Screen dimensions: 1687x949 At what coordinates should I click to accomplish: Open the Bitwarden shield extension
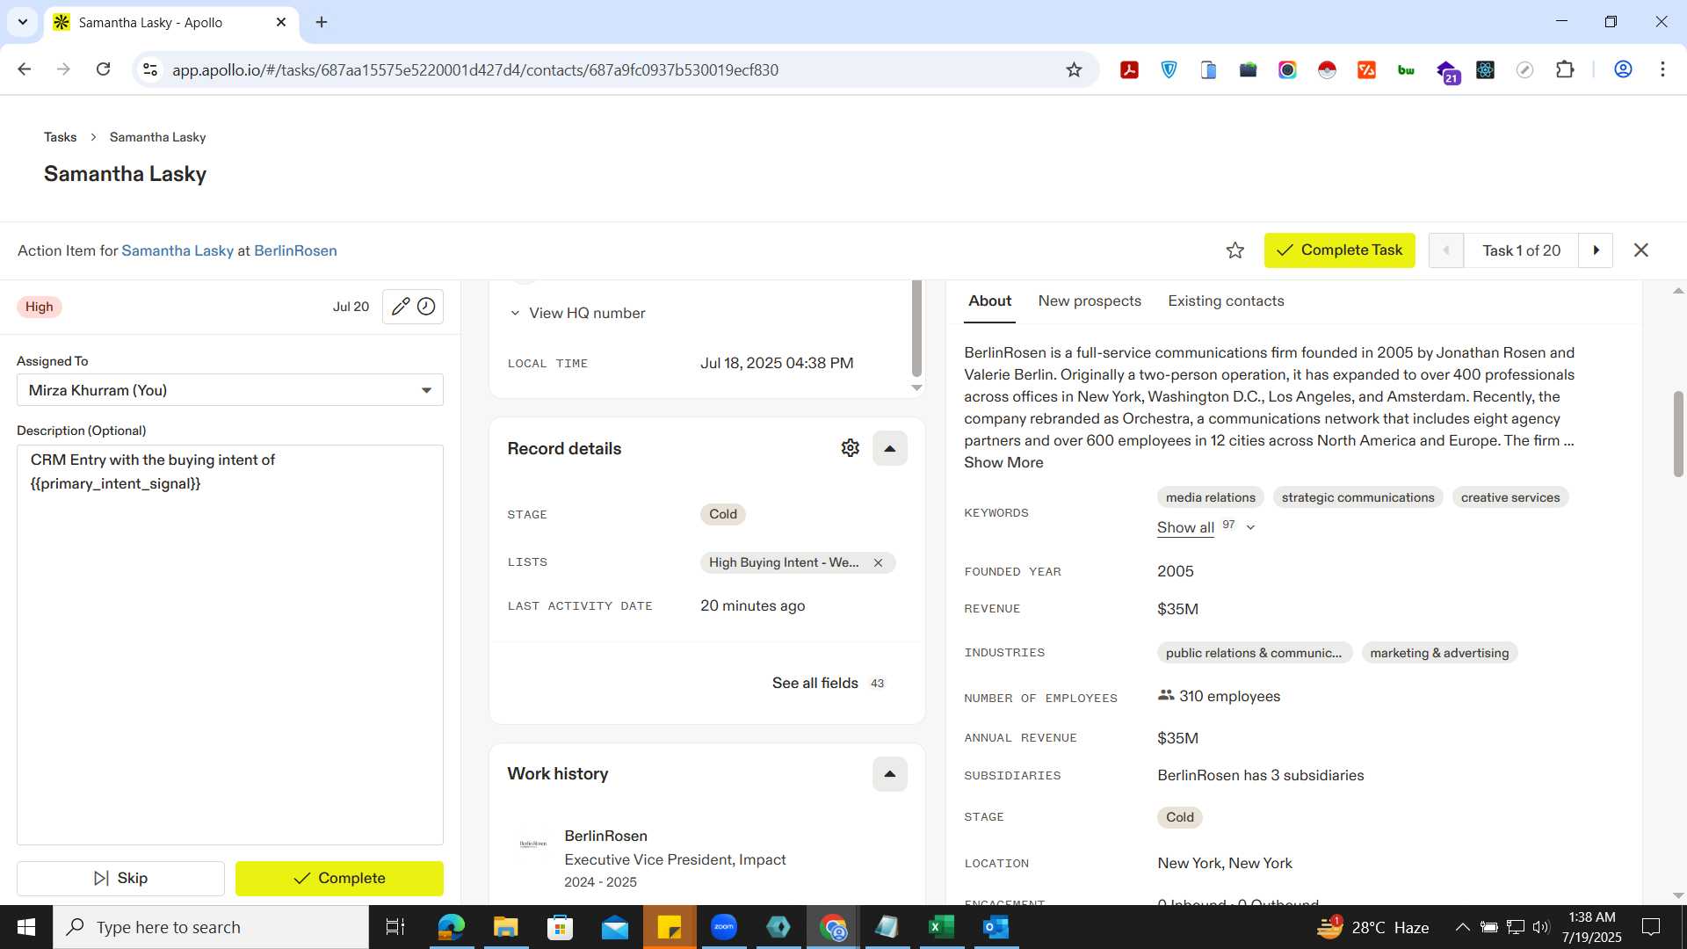point(1169,70)
